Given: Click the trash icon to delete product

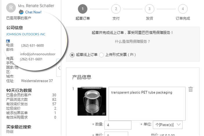Looking at the screenshot, I should [x=191, y=89].
